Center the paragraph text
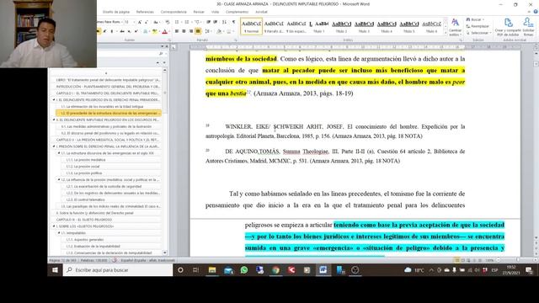Image resolution: width=539 pixels, height=303 pixels. click(184, 31)
